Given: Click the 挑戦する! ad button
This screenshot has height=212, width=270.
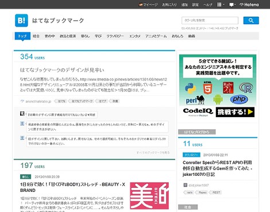Looking at the screenshot, I should (x=235, y=112).
